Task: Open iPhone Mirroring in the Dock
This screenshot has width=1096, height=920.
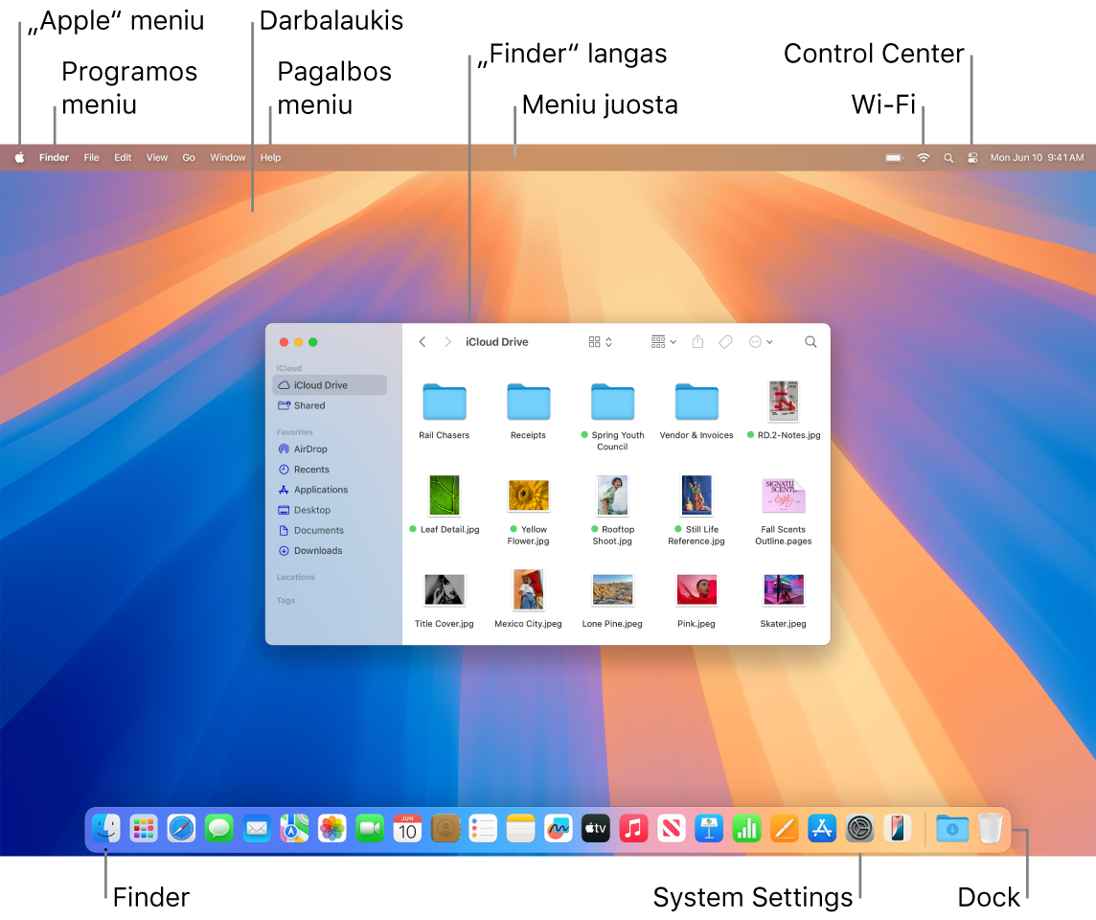Action: (899, 829)
